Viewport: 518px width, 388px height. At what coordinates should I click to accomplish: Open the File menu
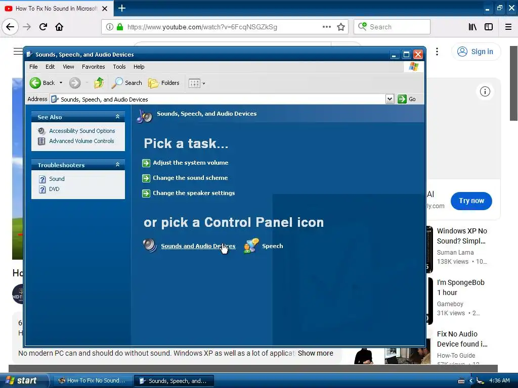(33, 67)
